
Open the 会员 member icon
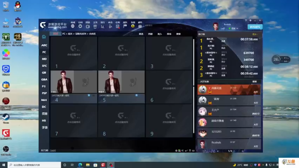point(110,26)
